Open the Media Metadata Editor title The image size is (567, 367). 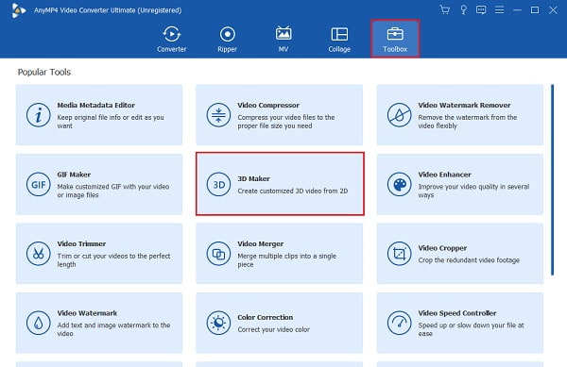(x=95, y=105)
